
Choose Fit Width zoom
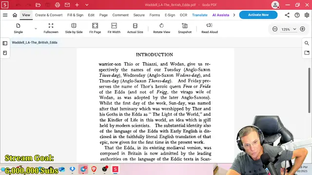[114, 28]
